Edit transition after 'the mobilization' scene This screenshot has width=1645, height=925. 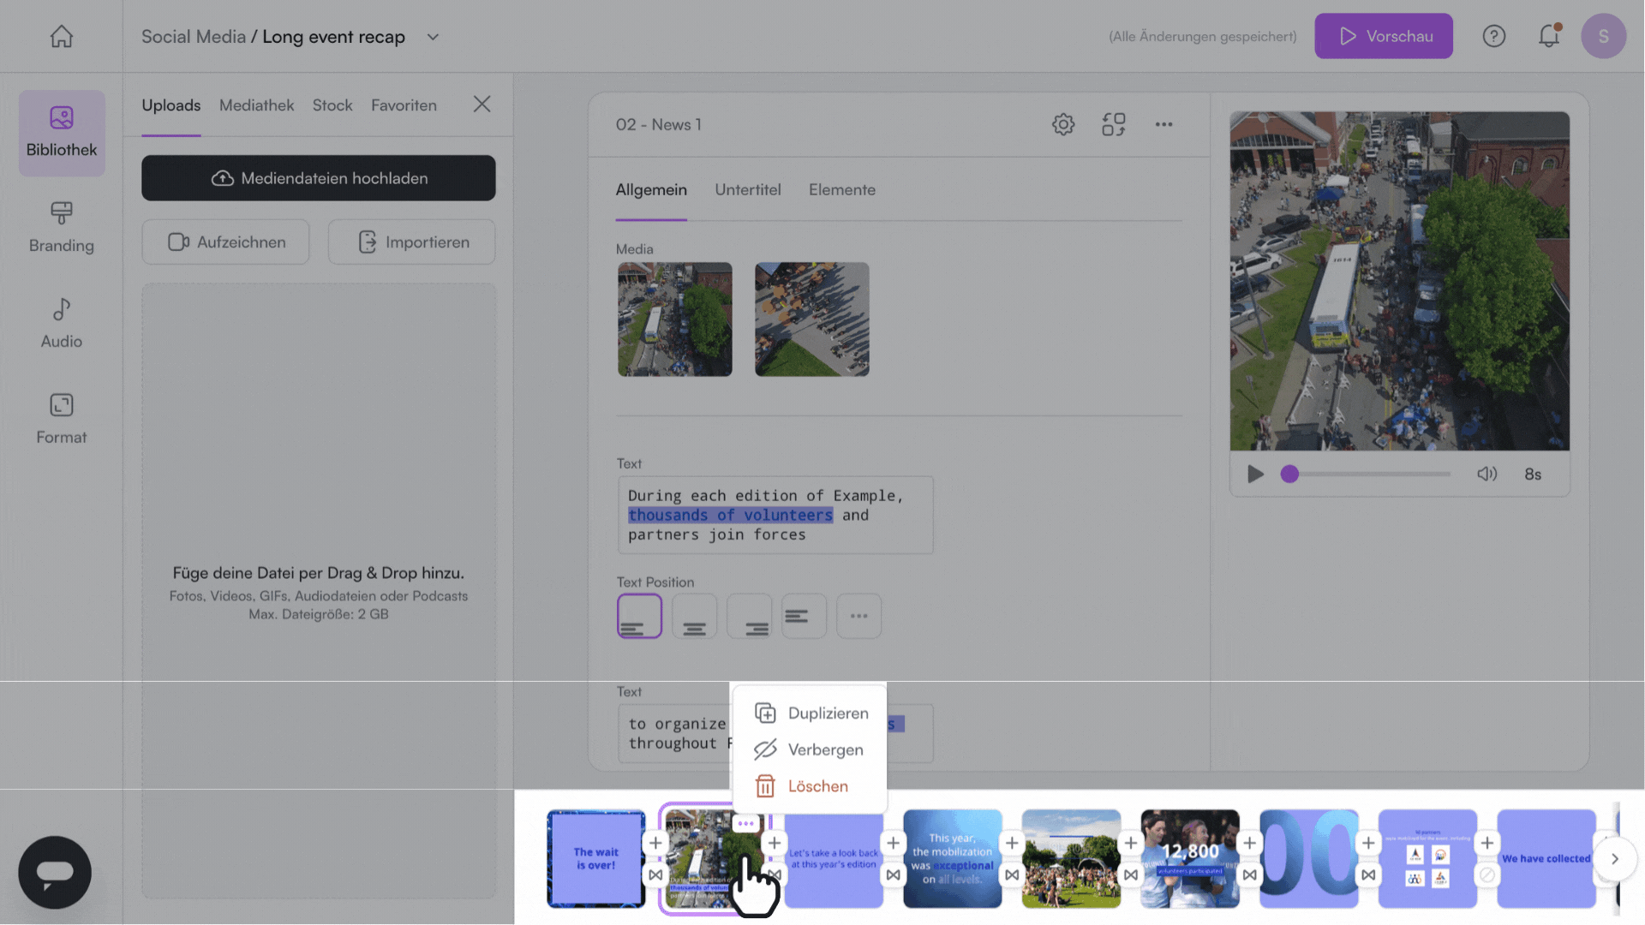click(1012, 874)
